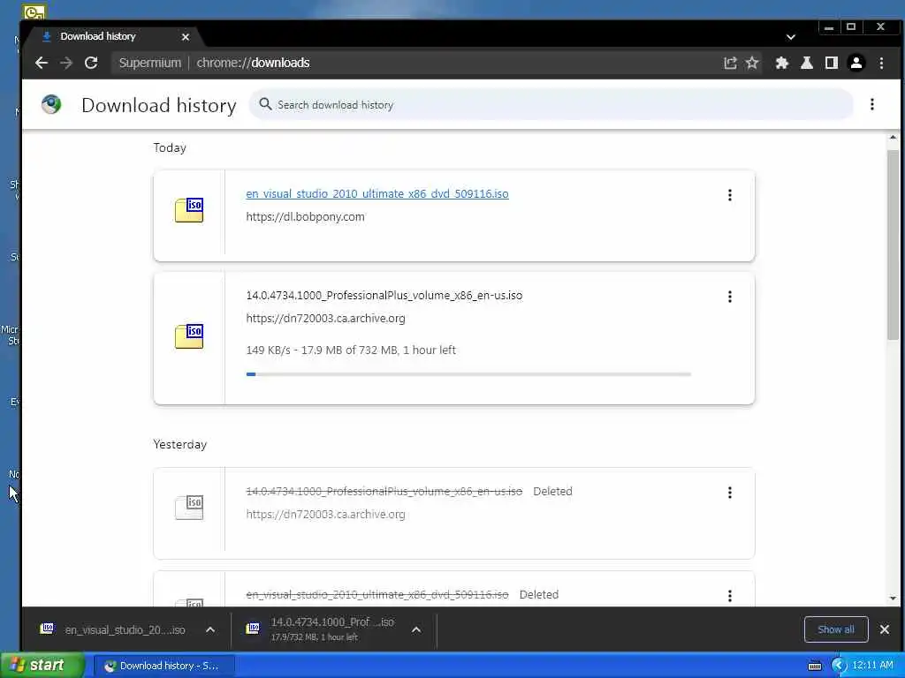
Task: Open the browser main menu dots
Action: coord(881,63)
